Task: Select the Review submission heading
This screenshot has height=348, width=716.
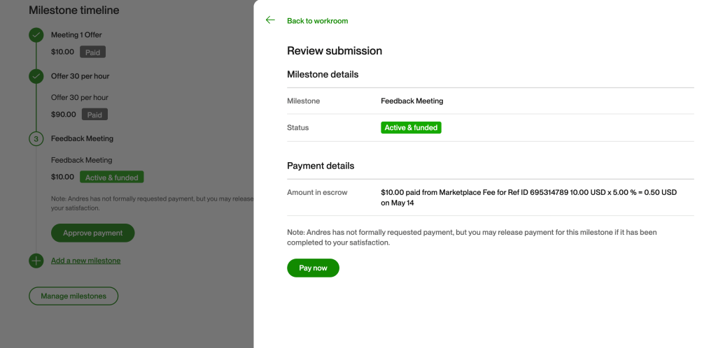Action: 335,50
